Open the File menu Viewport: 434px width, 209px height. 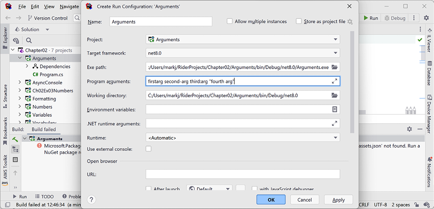point(22,6)
